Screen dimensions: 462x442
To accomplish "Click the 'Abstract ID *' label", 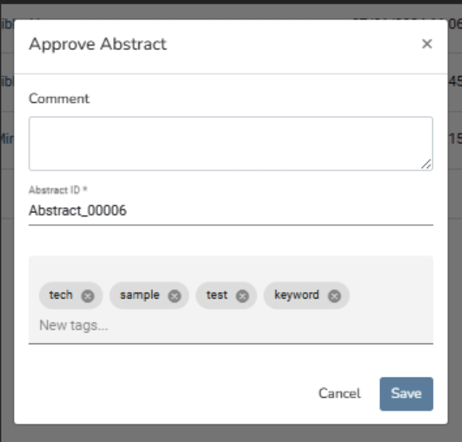I will (58, 190).
